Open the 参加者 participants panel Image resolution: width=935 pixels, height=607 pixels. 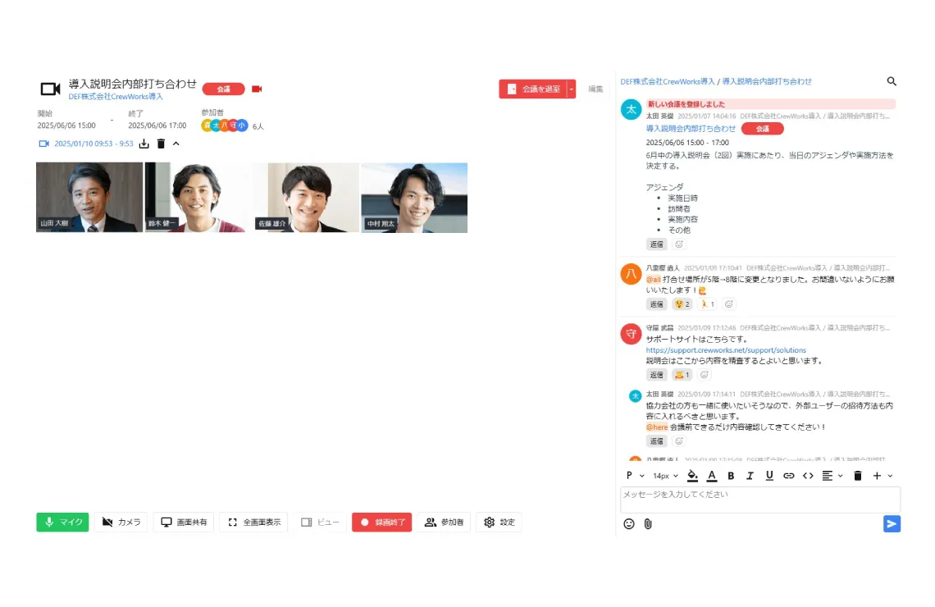(x=445, y=523)
